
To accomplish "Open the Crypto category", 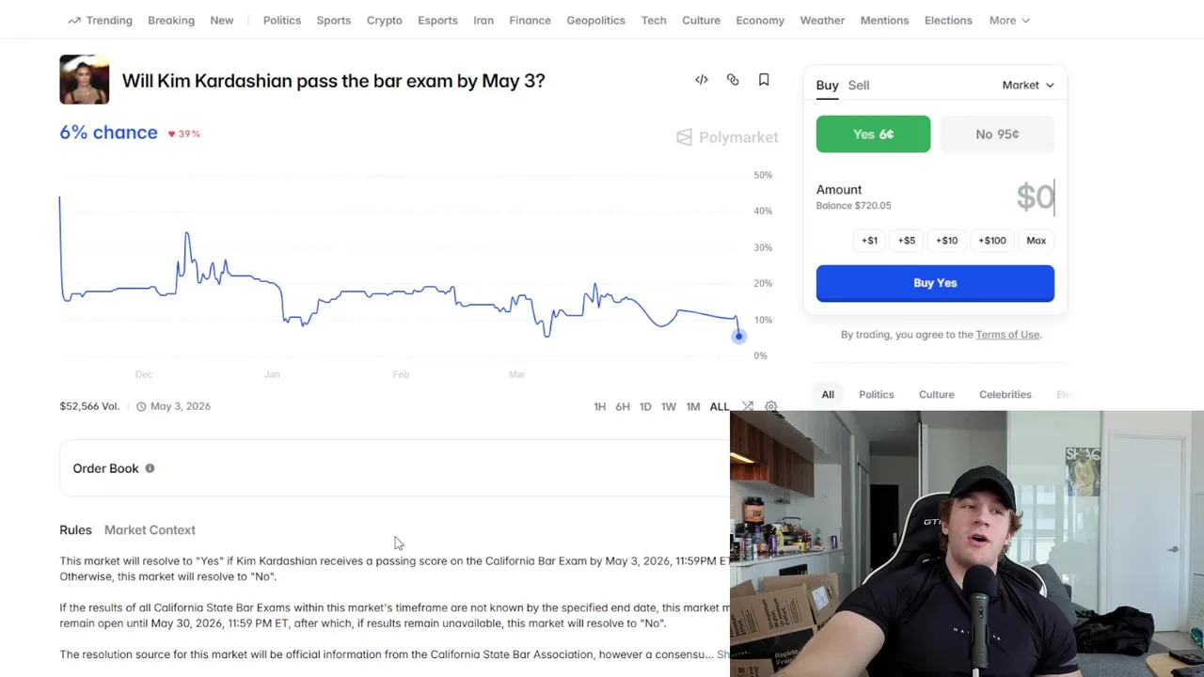I will pos(384,20).
